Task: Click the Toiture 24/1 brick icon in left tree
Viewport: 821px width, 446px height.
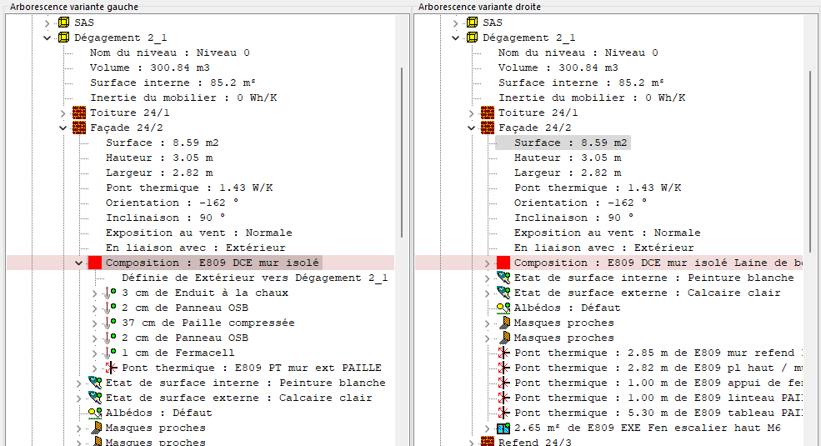Action: click(79, 113)
